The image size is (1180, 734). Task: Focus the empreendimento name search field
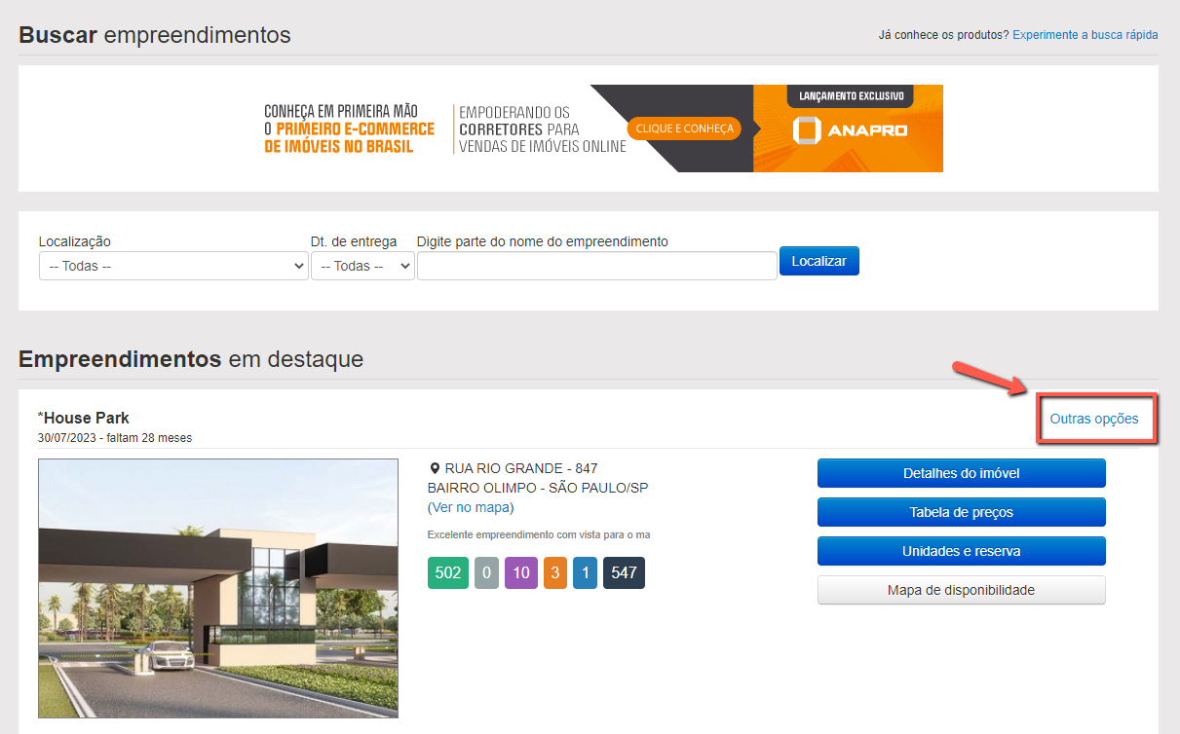pos(596,266)
